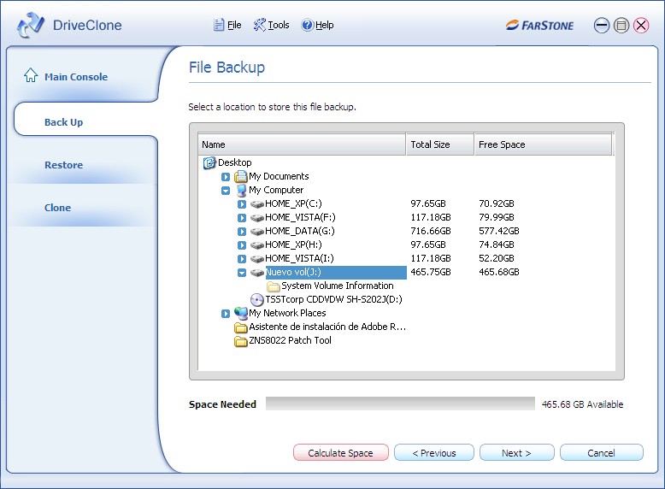Sort by the Free Space column header
This screenshot has height=489, width=665.
[543, 144]
